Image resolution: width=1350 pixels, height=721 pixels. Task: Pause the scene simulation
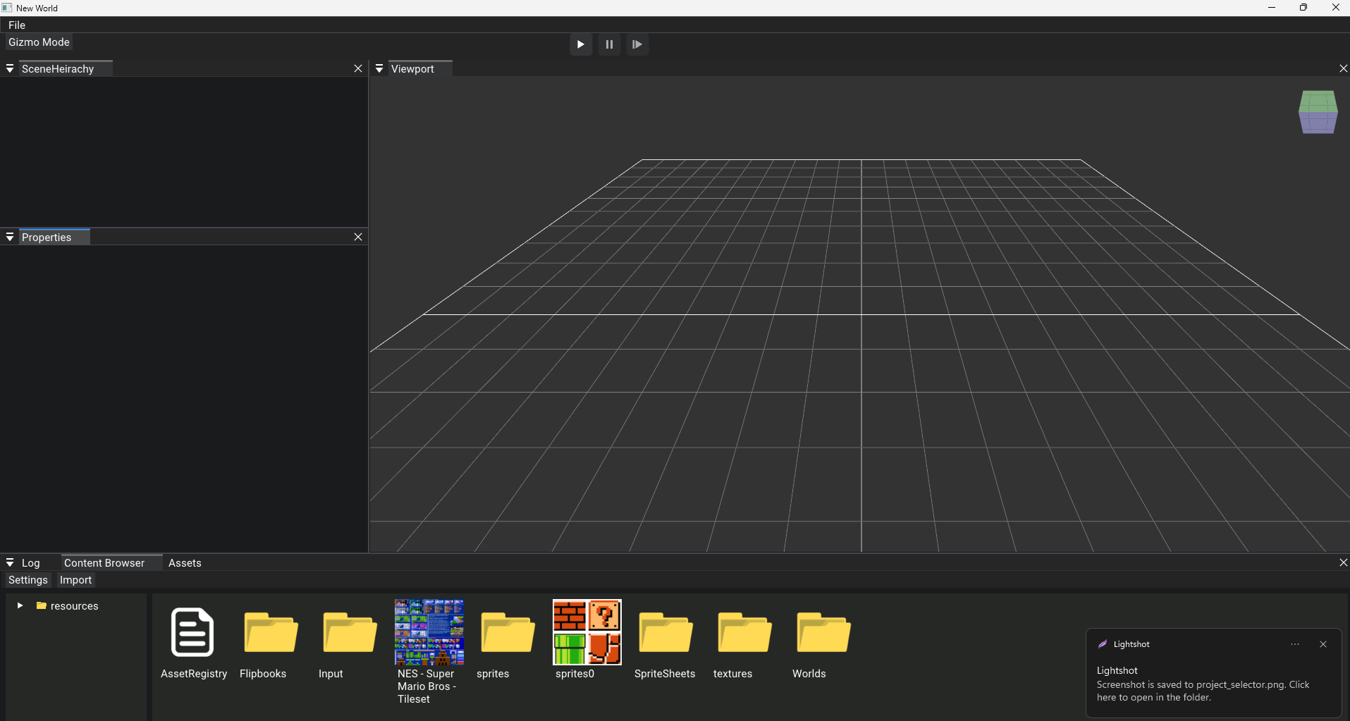pos(609,44)
